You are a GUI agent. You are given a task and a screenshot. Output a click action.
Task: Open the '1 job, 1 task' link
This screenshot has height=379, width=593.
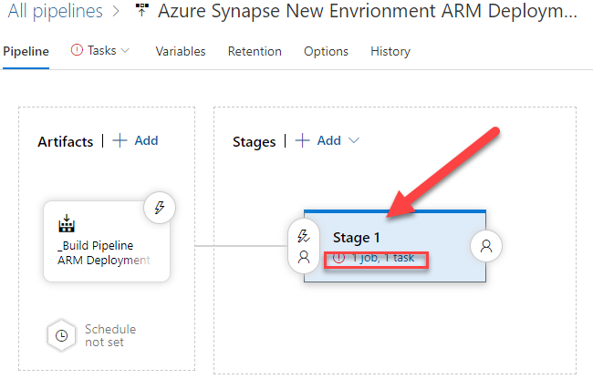coord(382,258)
